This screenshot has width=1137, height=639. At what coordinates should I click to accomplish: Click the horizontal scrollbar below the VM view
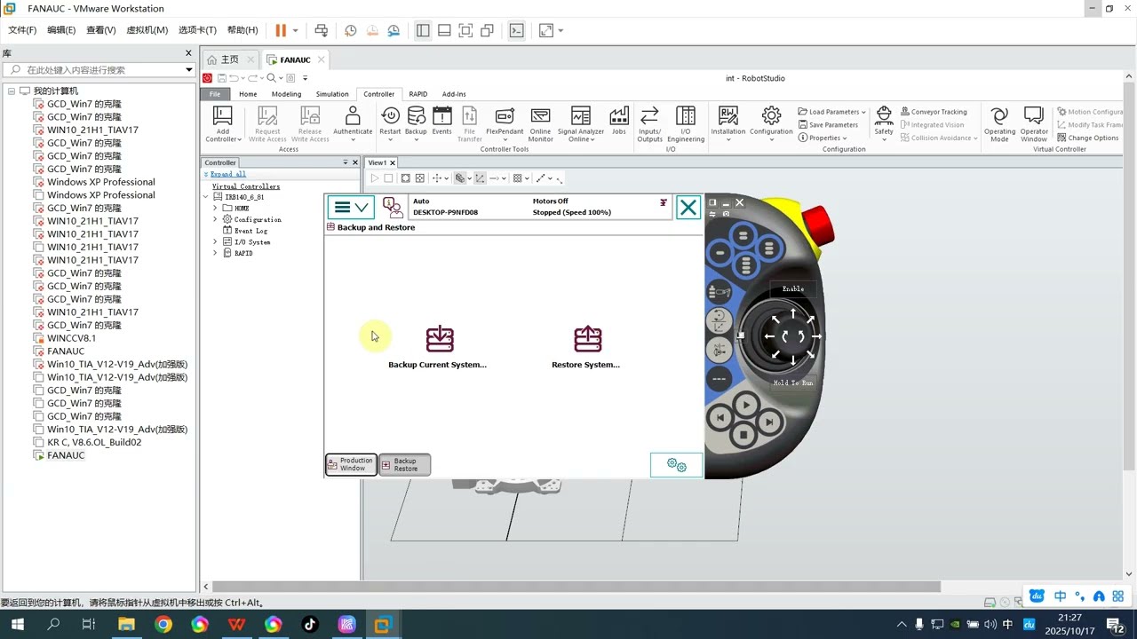(576, 587)
